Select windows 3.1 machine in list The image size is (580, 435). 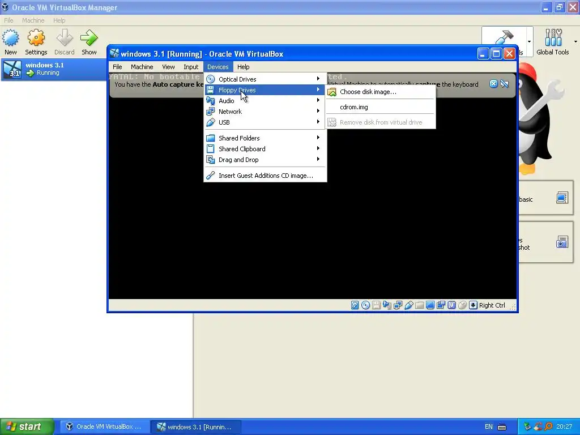54,69
